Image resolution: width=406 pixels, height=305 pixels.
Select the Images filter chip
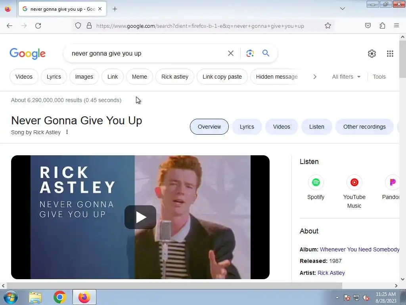84,77
